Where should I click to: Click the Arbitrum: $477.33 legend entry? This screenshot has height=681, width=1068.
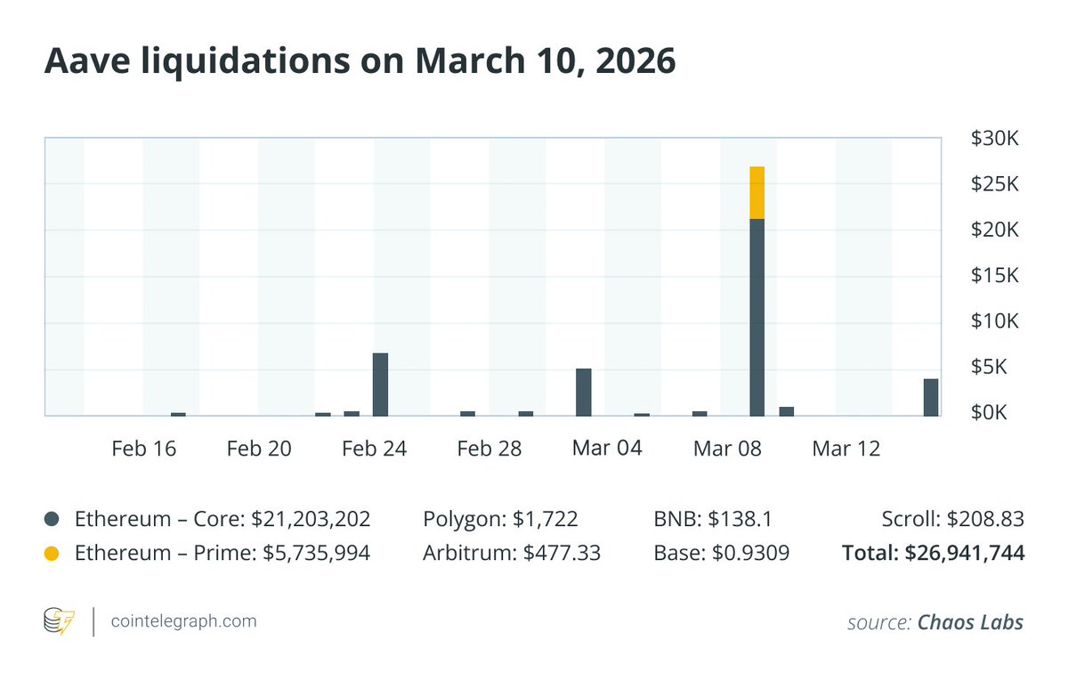pos(512,554)
